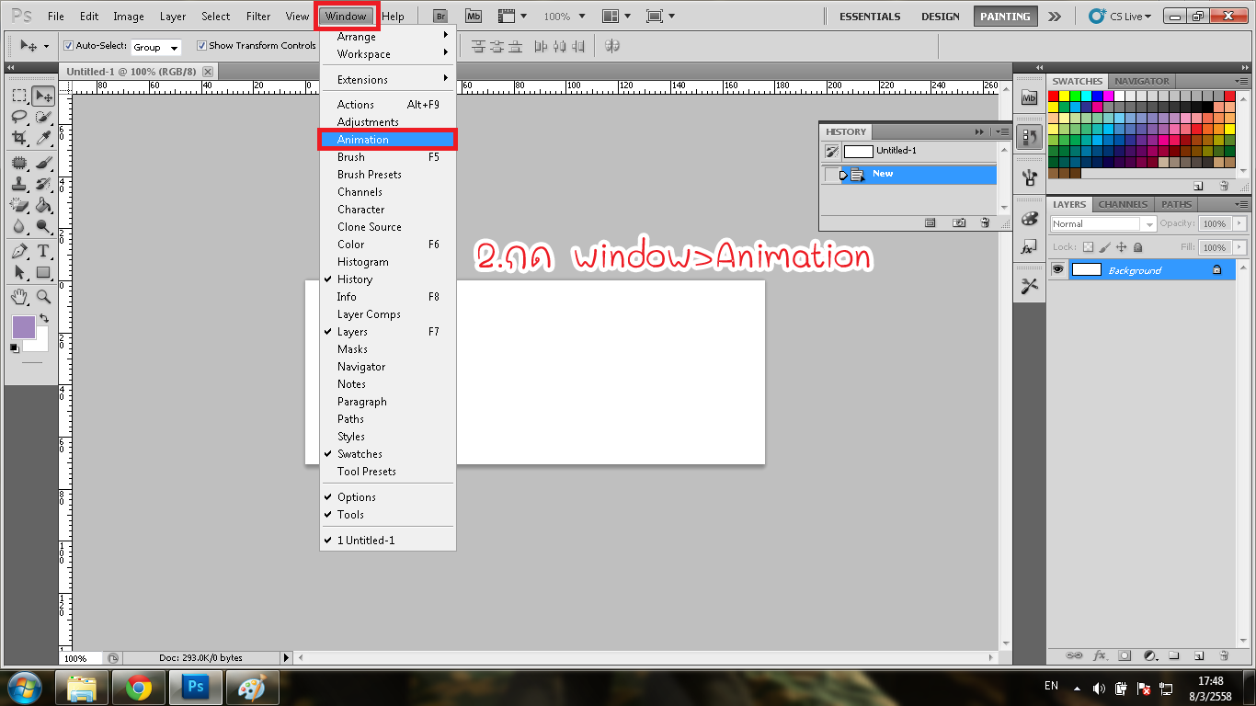Open the Fill slider arrow
This screenshot has width=1256, height=706.
(1239, 247)
